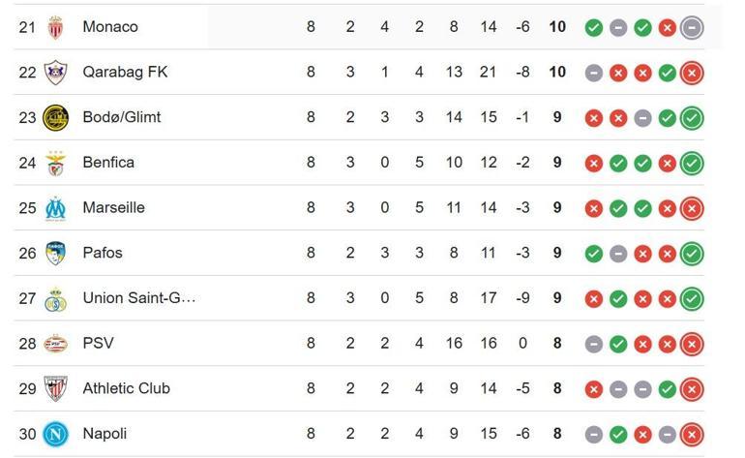Click the Monaco club crest
This screenshot has width=745, height=458.
56,27
